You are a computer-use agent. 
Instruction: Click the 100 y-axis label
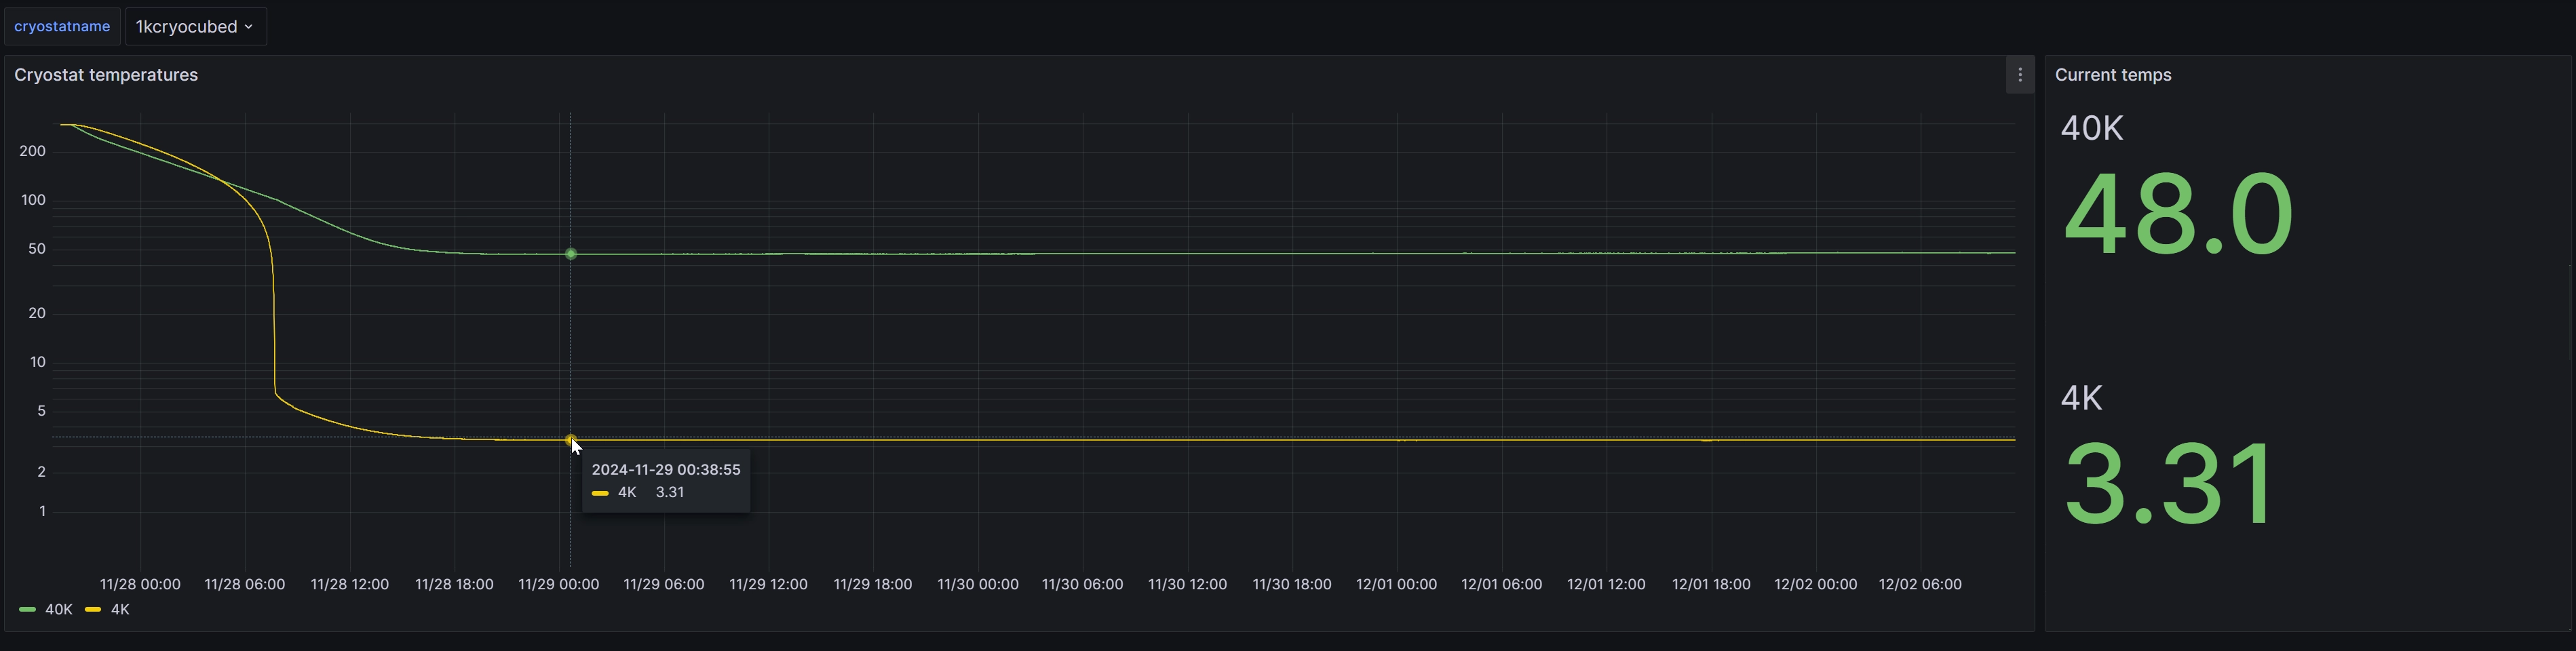(x=33, y=200)
